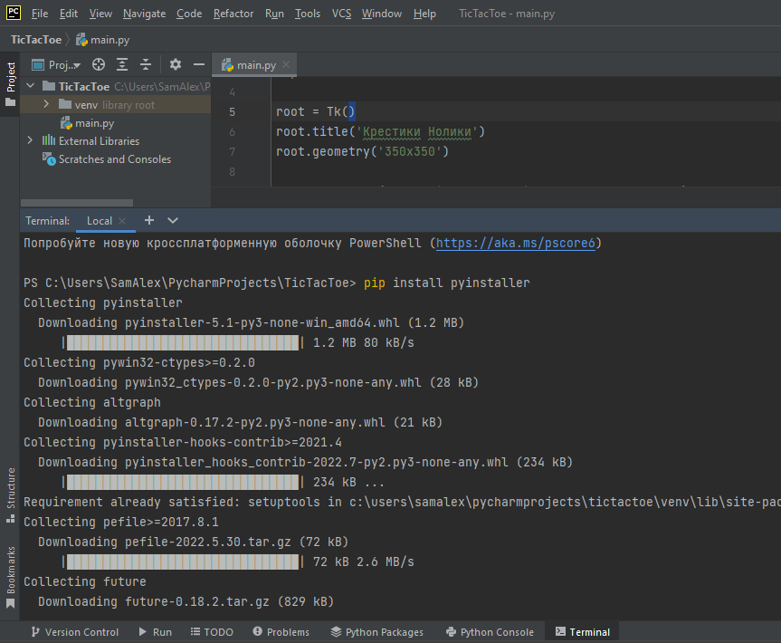Open the TODO tool window
Viewport: 781px width, 643px height.
click(x=212, y=632)
